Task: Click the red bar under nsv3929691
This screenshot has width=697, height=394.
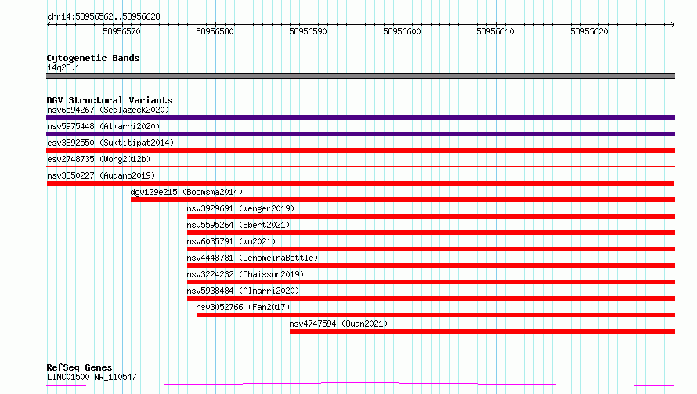Action: pyautogui.click(x=432, y=216)
